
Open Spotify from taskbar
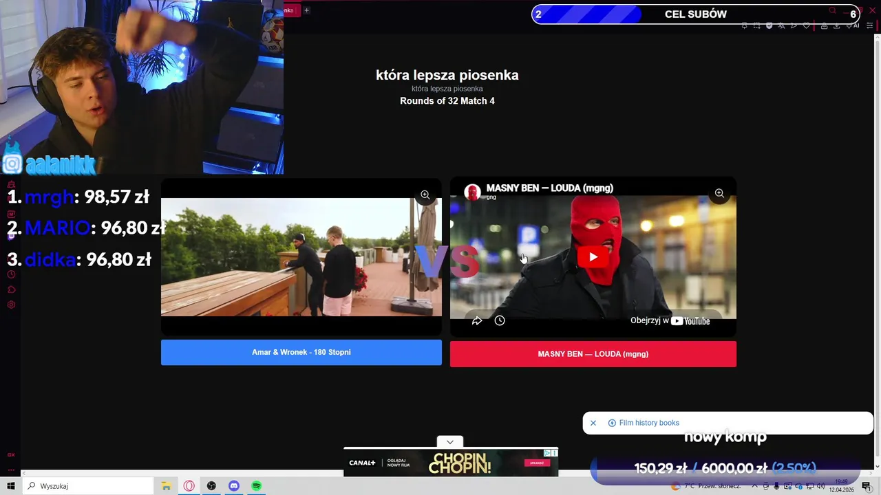(256, 486)
